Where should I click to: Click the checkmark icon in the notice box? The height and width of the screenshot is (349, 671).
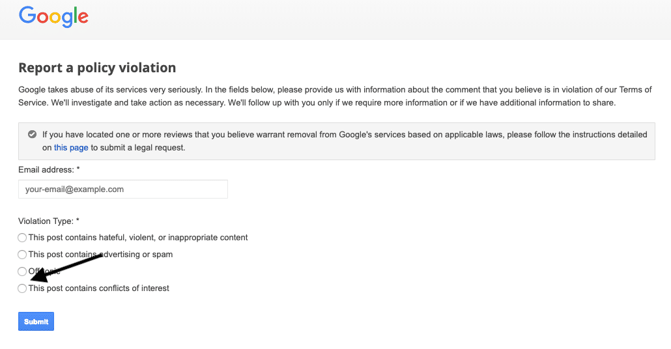(32, 134)
